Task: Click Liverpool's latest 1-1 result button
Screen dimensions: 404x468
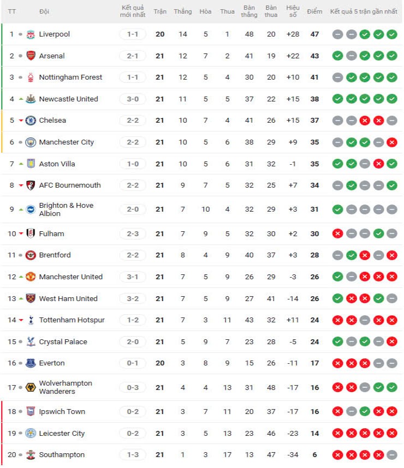Action: pos(133,34)
